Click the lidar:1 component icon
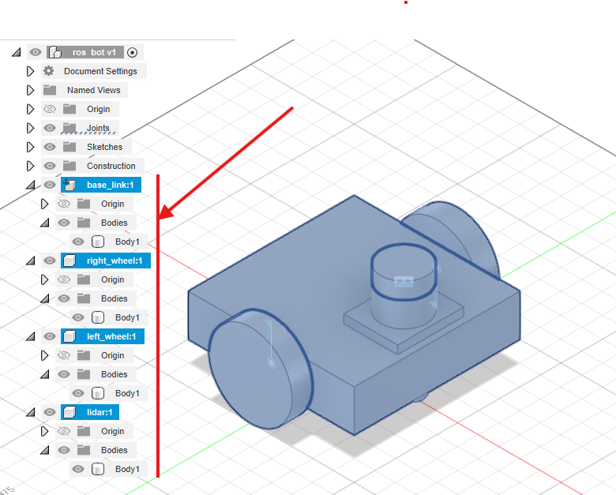 coord(69,412)
